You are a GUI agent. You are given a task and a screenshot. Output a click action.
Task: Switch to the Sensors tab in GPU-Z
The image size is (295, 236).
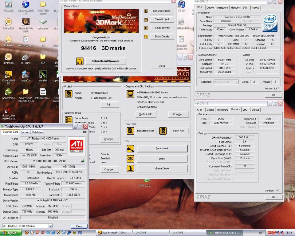pyautogui.click(x=25, y=132)
